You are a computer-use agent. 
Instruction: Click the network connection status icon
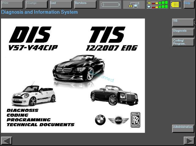click(x=134, y=5)
